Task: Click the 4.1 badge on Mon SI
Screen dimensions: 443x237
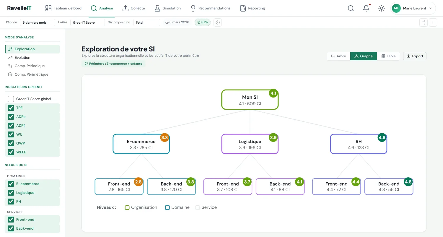Action: 273,93
